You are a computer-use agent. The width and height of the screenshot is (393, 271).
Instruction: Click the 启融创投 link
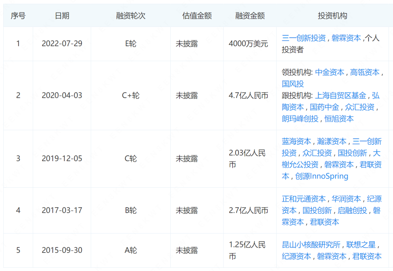352,211
